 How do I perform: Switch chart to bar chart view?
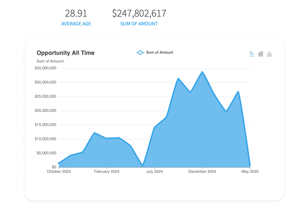tap(260, 54)
